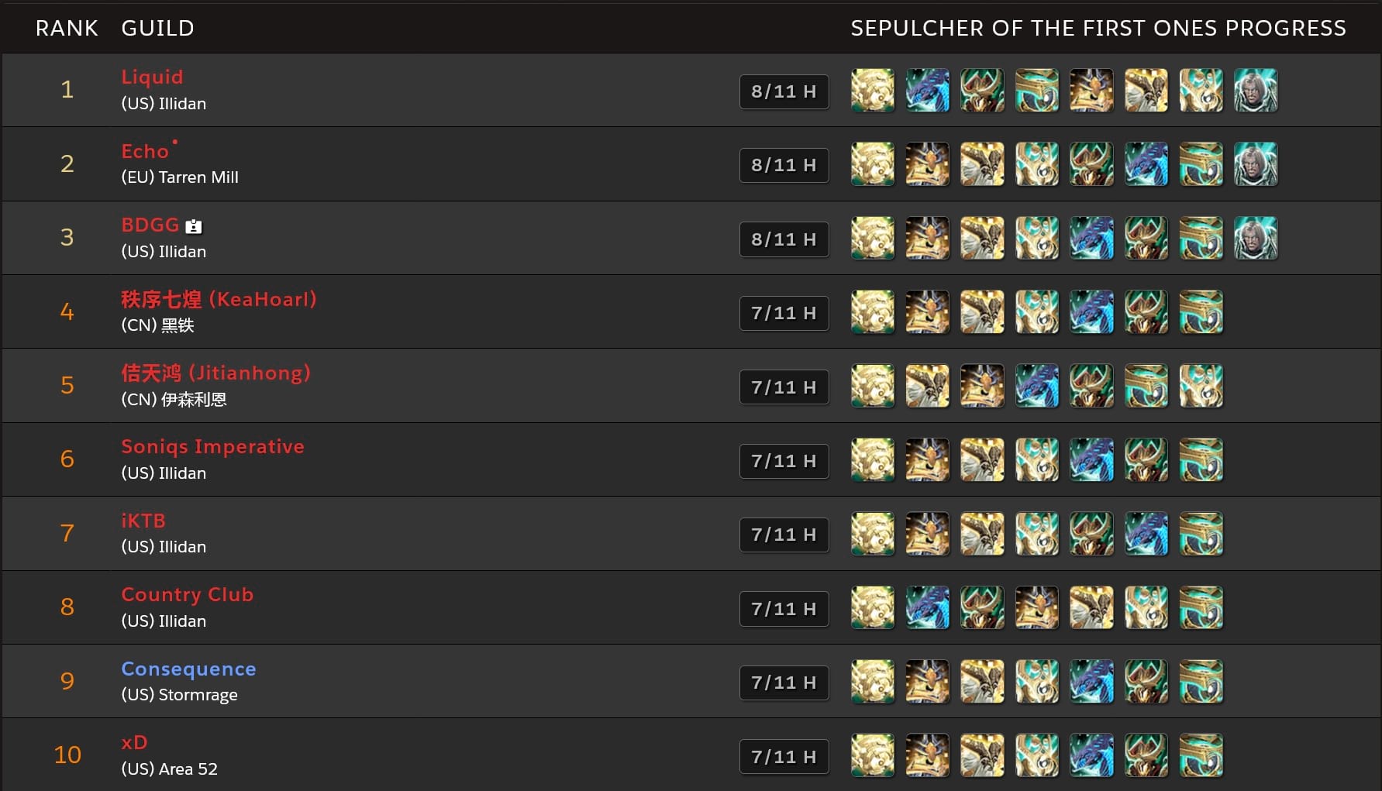
Task: Click Jitianhong's blue Skolex boss icon
Action: (1037, 386)
